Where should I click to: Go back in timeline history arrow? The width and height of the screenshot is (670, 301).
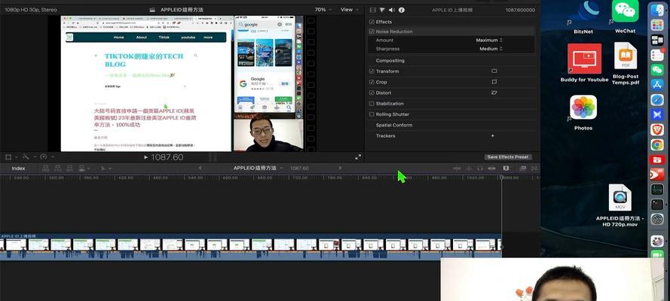point(200,168)
